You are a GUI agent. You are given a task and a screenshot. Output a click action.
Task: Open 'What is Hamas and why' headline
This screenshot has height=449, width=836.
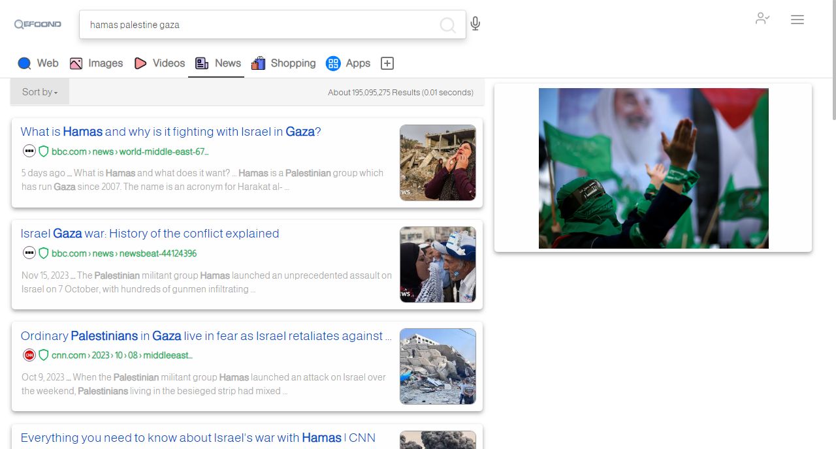tap(170, 132)
